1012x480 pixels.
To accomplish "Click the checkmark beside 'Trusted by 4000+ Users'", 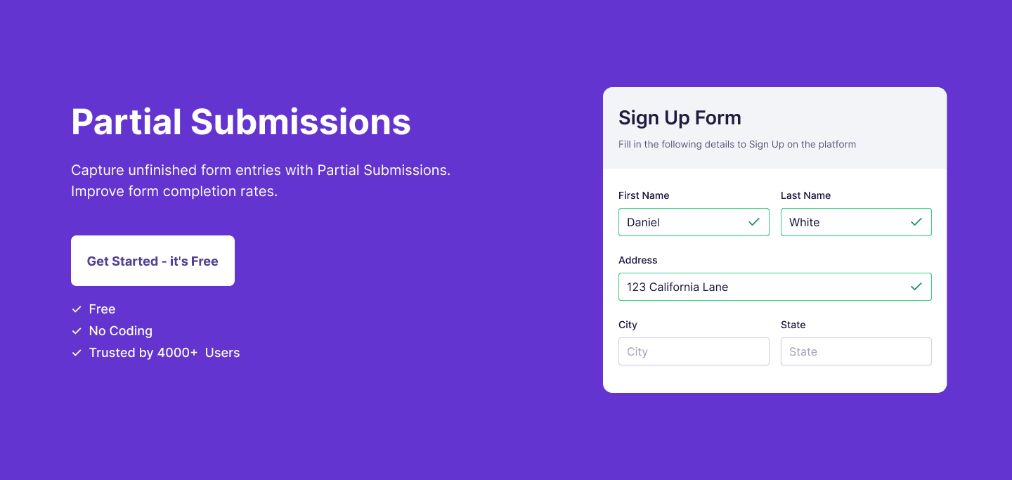I will tap(77, 352).
